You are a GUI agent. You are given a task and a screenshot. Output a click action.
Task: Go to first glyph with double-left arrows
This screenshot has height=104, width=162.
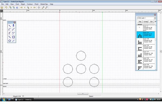coord(21,8)
